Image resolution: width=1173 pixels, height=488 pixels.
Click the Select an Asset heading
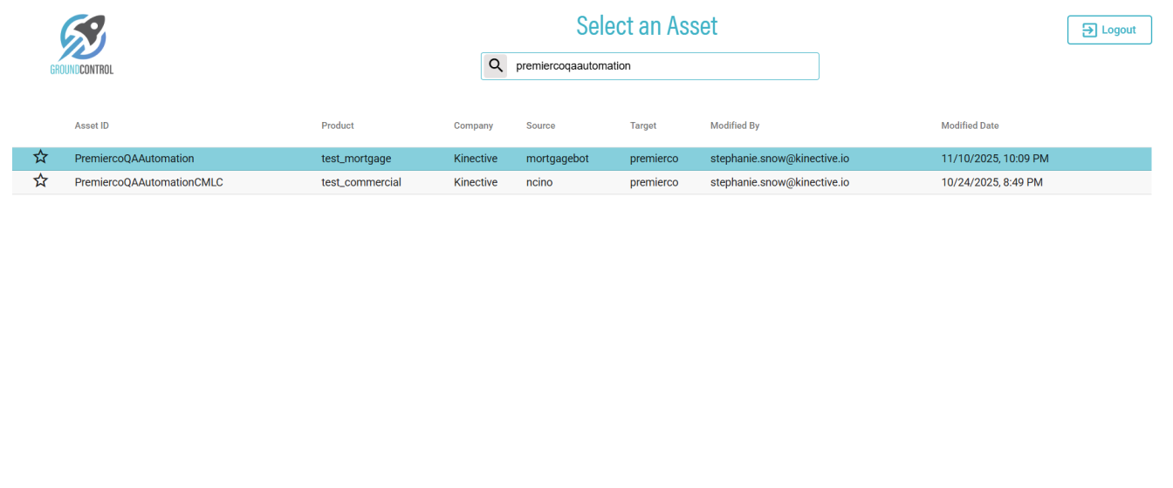(647, 26)
